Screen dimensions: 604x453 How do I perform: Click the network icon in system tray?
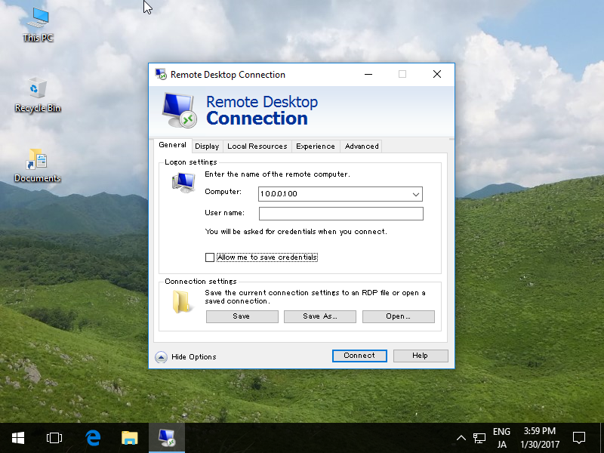click(479, 437)
